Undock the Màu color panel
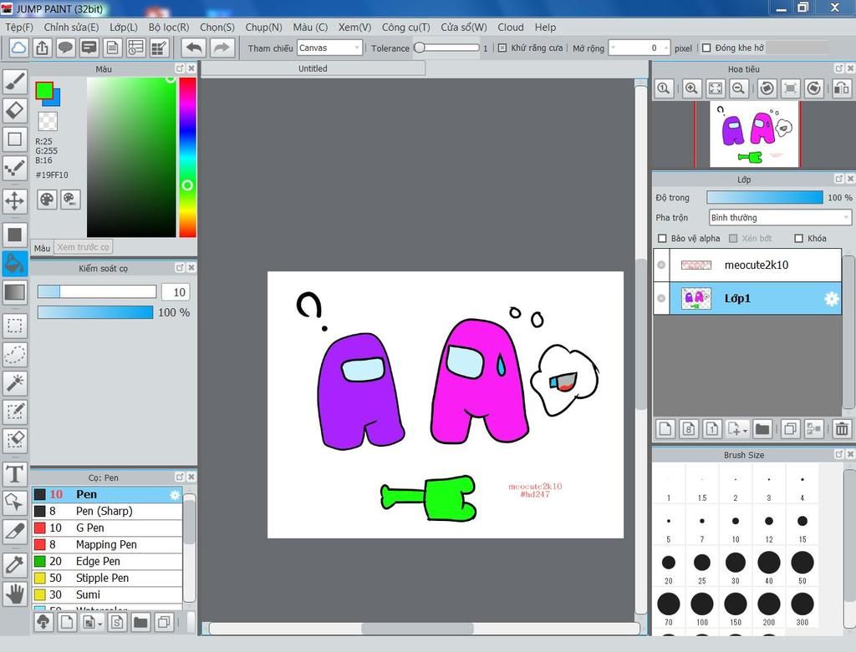856x652 pixels. click(180, 68)
